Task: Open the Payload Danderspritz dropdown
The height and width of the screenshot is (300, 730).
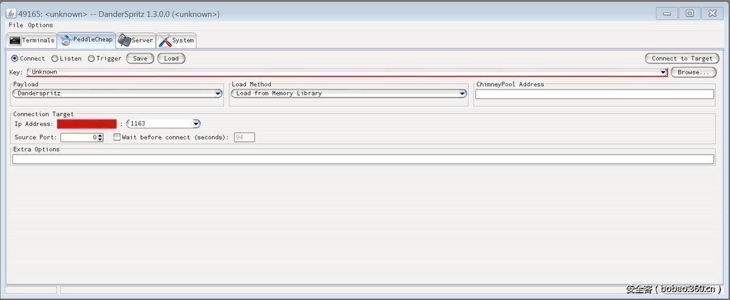Action: pos(118,94)
